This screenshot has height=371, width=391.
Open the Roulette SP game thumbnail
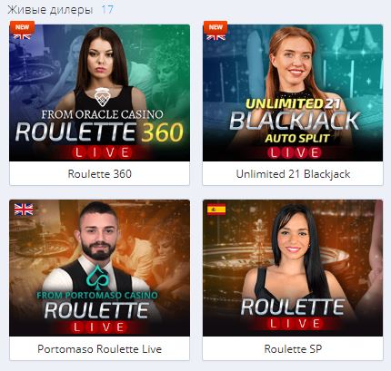coord(293,268)
